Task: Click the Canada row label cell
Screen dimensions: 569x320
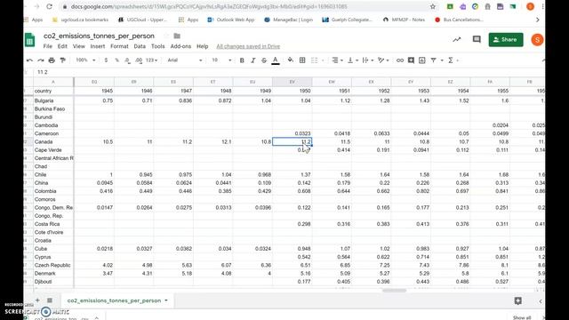Action: (53, 142)
